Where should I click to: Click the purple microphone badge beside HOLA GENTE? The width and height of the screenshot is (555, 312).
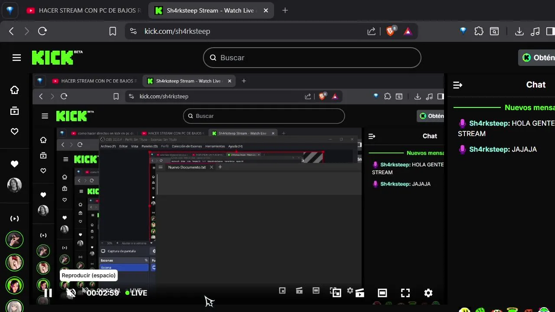pyautogui.click(x=462, y=123)
